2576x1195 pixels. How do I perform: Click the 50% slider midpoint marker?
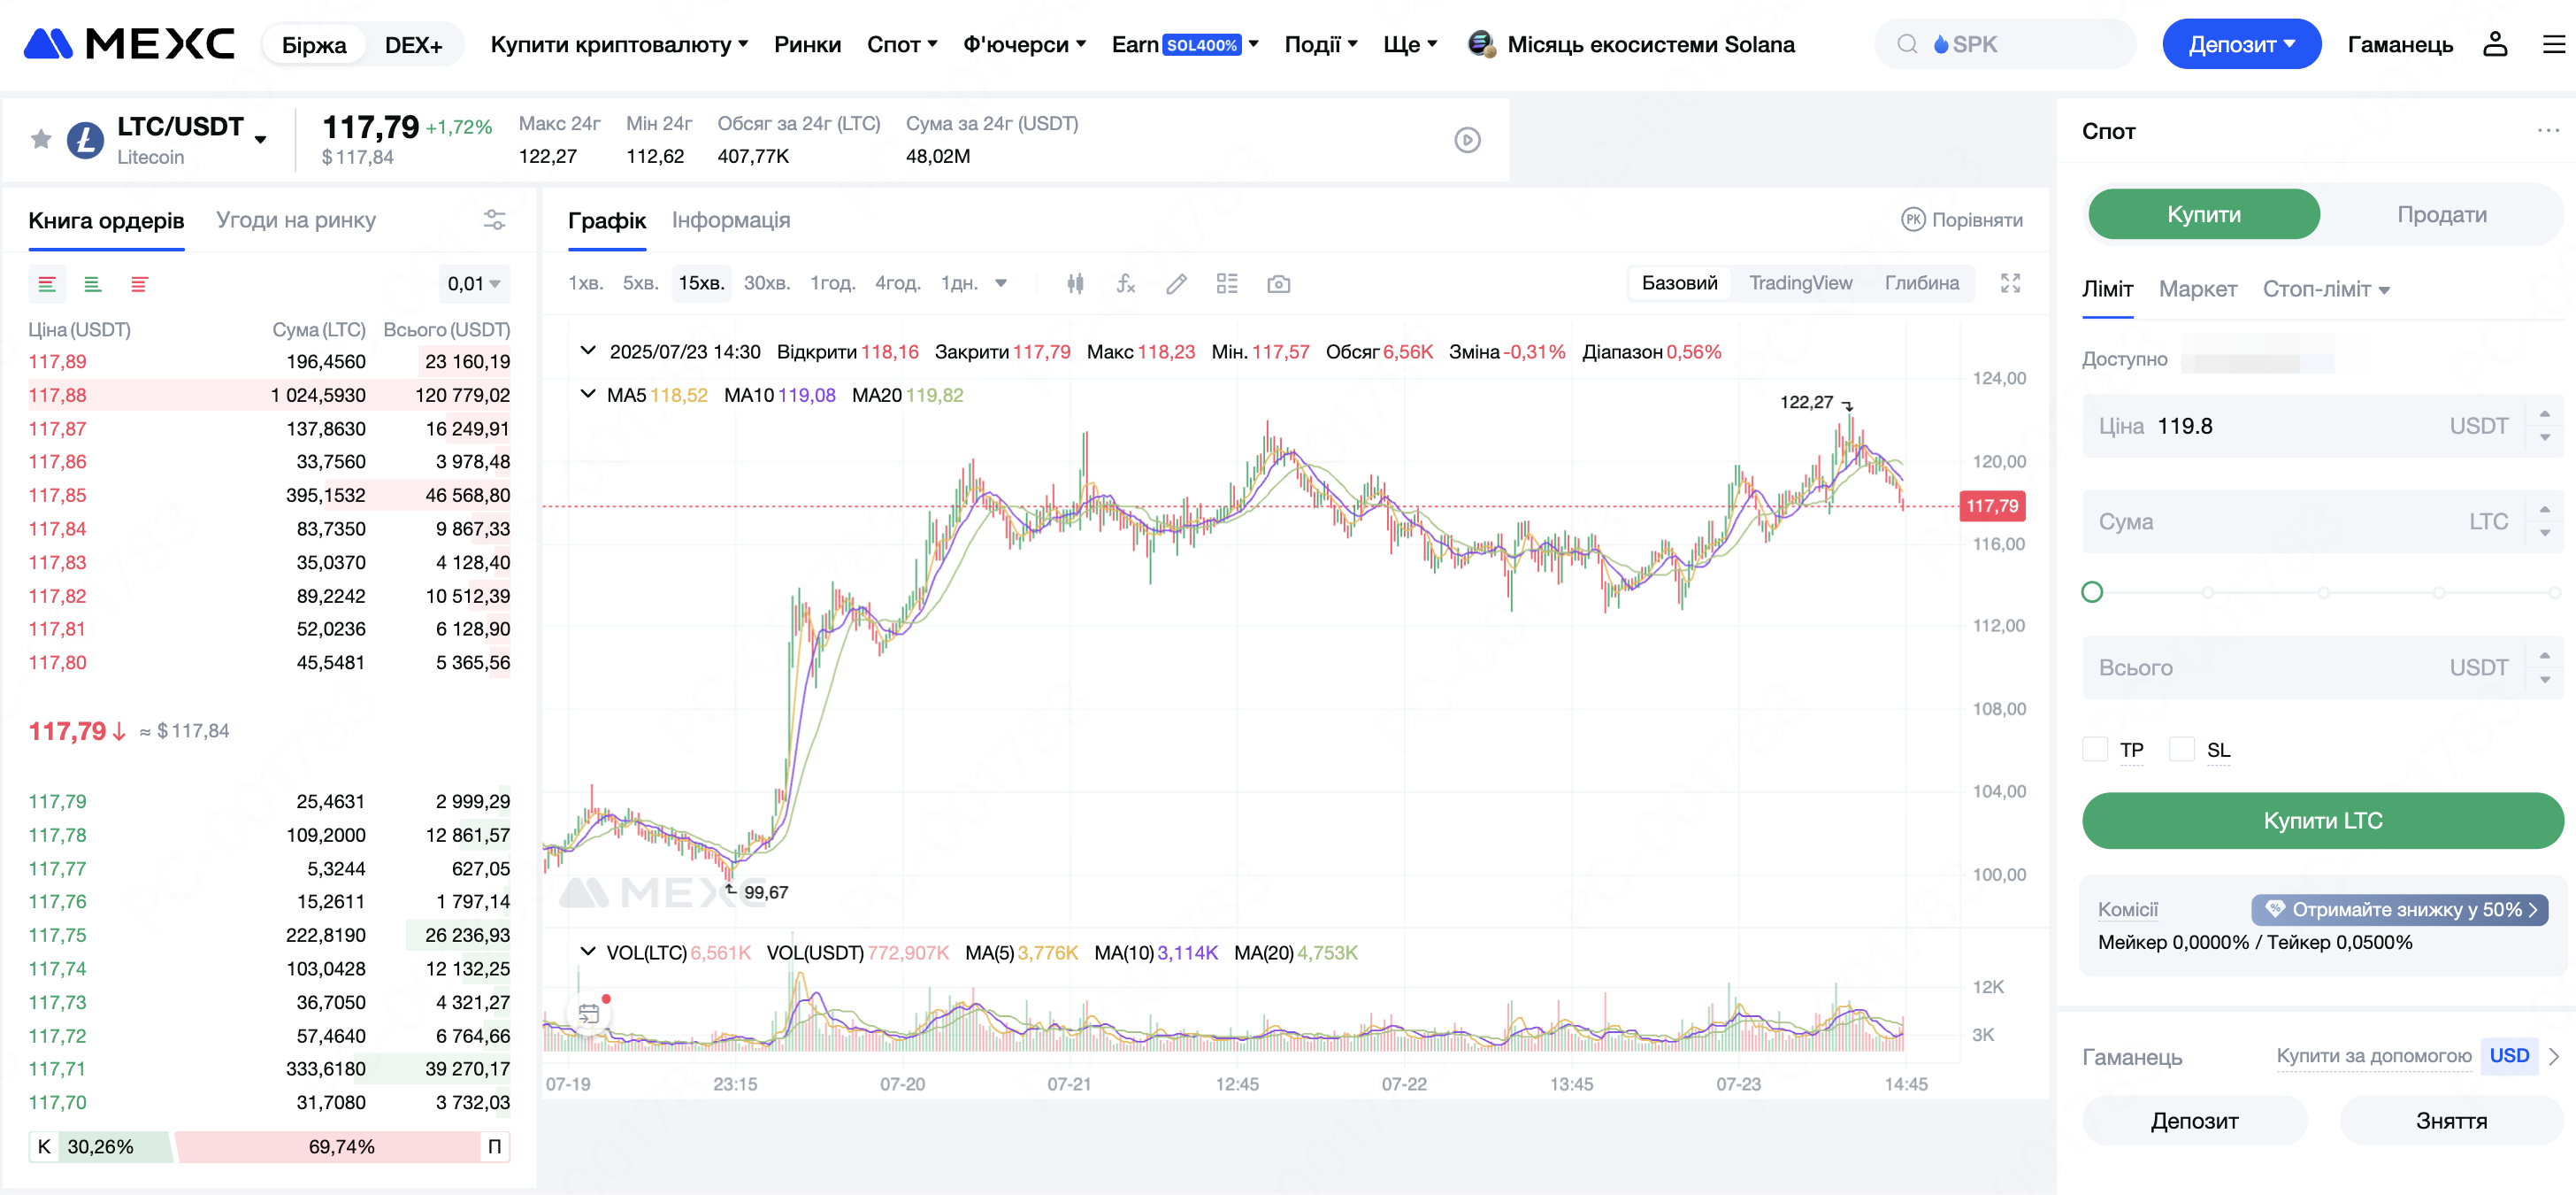coord(2323,592)
